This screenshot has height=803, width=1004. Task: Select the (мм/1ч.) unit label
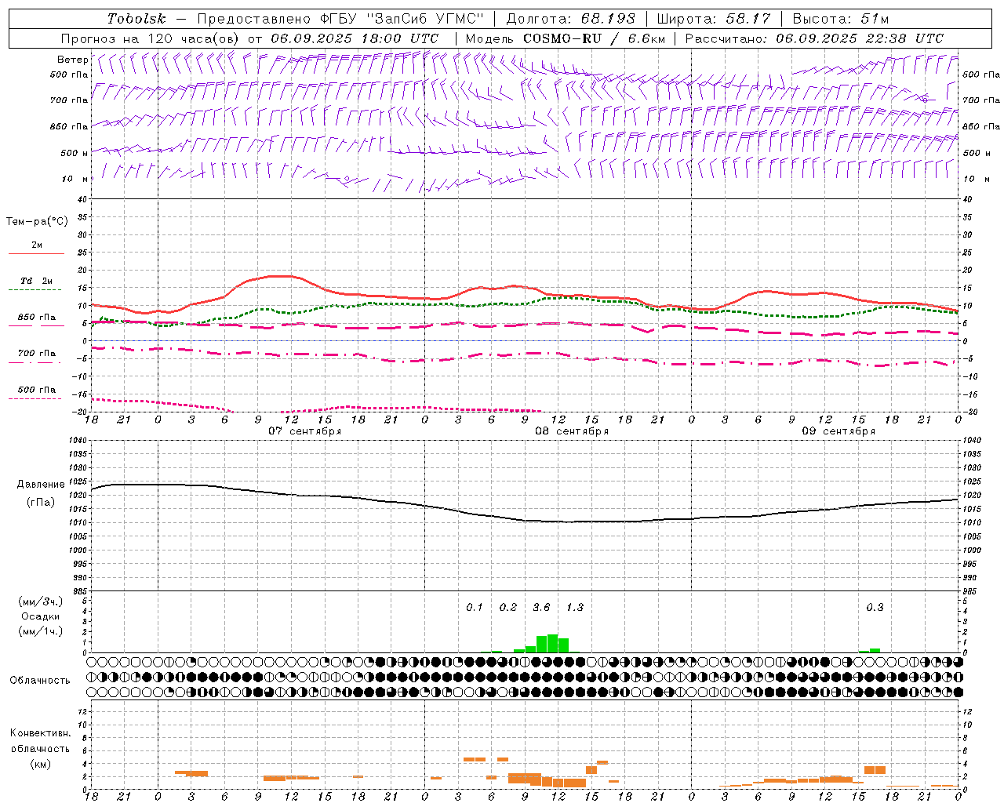[41, 631]
